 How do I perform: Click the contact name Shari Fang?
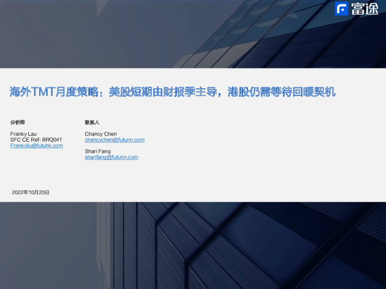pyautogui.click(x=98, y=151)
